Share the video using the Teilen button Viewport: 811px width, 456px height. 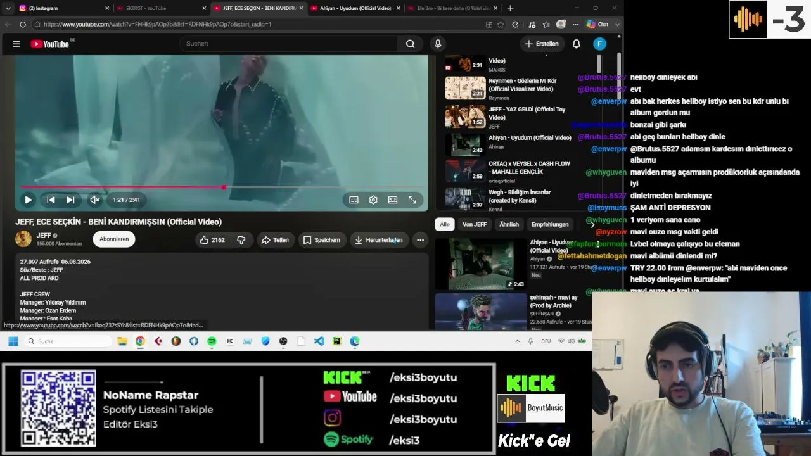point(275,240)
